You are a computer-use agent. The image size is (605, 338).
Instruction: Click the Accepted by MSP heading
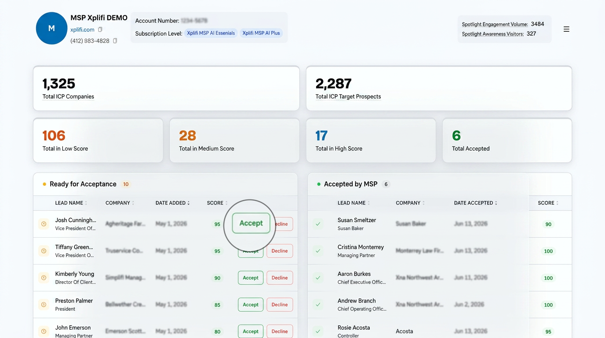point(351,184)
